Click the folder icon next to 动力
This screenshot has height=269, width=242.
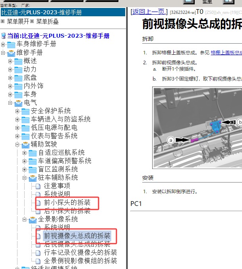[18, 70]
